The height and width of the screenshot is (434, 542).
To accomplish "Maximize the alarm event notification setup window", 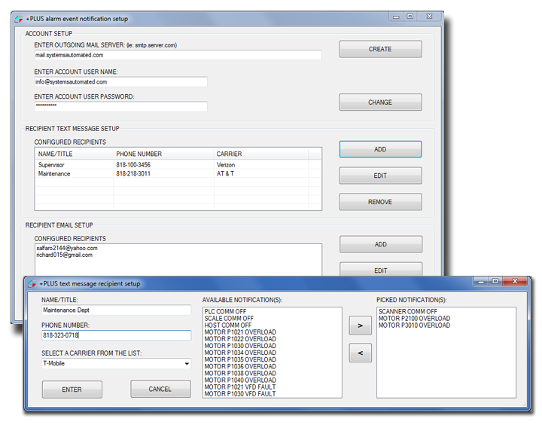I will [410, 17].
